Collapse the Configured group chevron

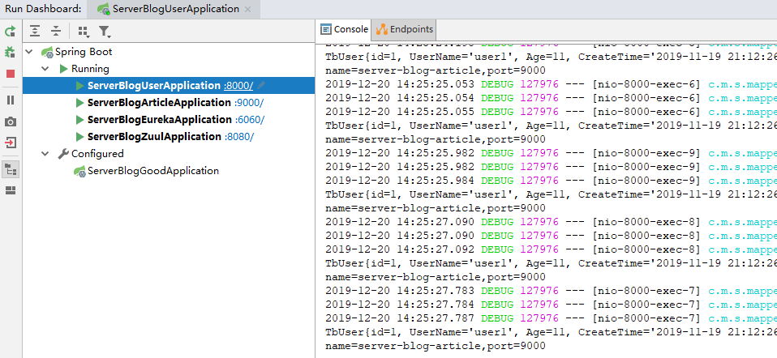coord(45,154)
